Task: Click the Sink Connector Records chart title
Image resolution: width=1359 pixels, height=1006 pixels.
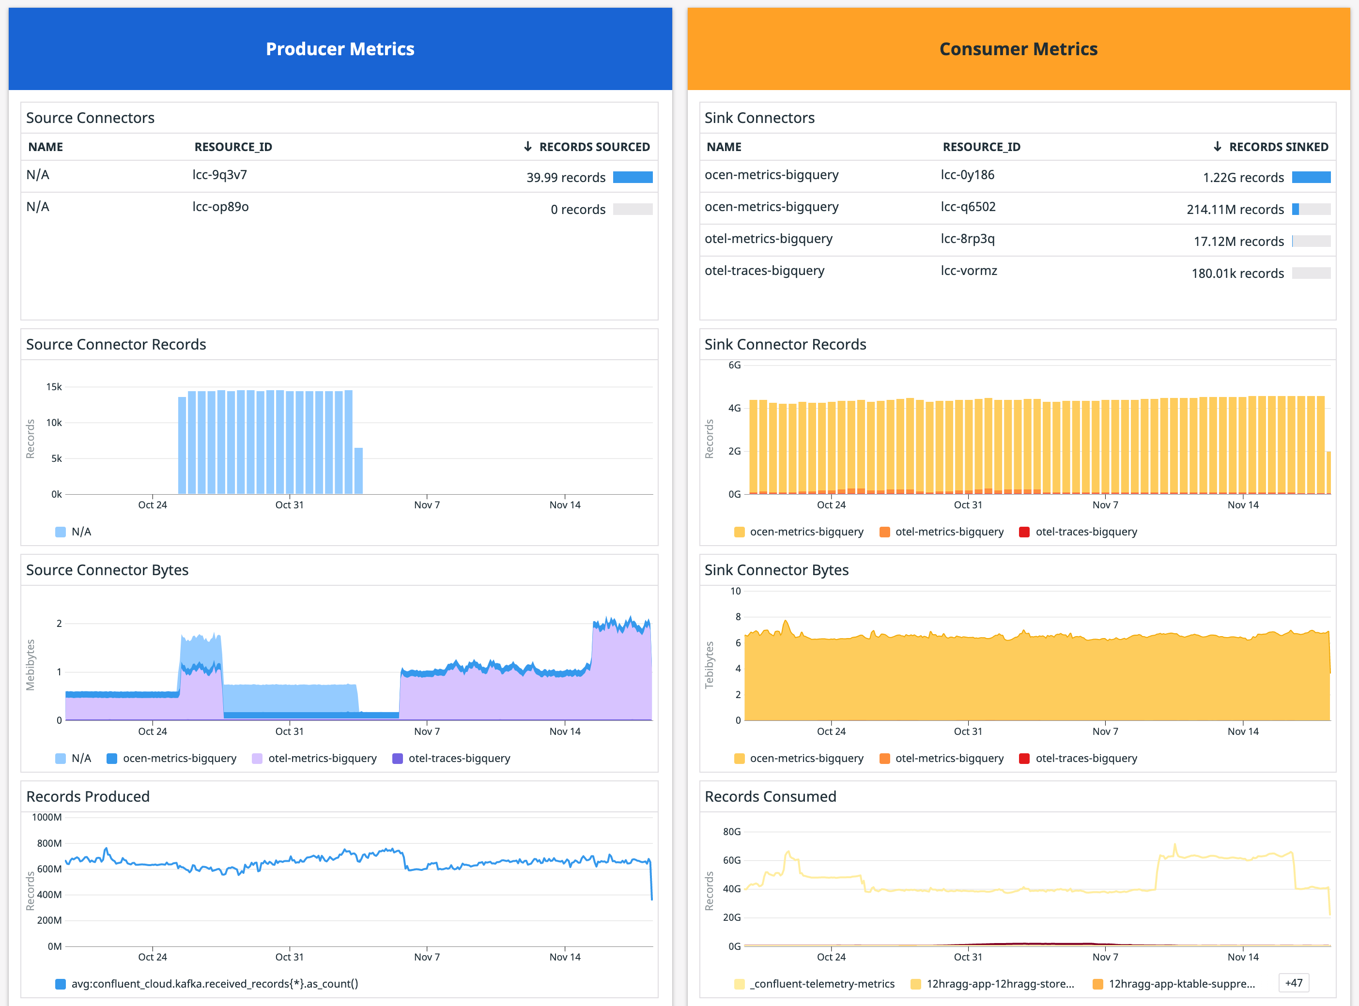Action: click(786, 344)
